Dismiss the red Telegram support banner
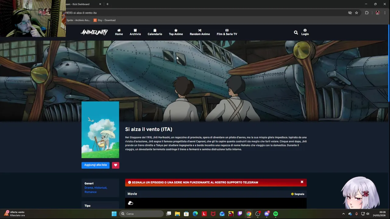390x219 pixels. click(302, 182)
